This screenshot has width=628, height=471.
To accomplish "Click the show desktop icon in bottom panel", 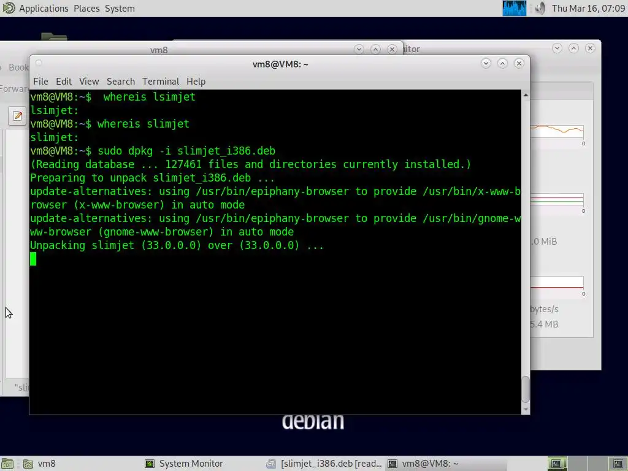I will coord(7,464).
